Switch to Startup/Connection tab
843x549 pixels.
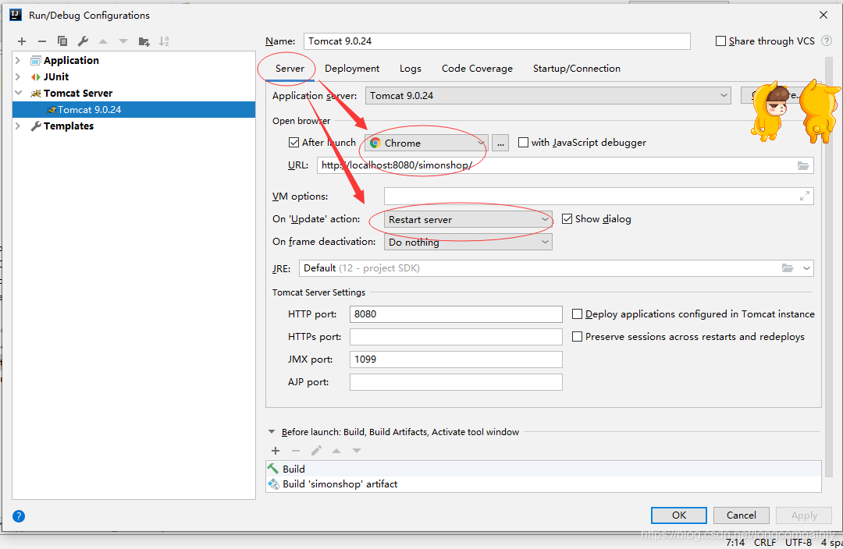click(576, 68)
